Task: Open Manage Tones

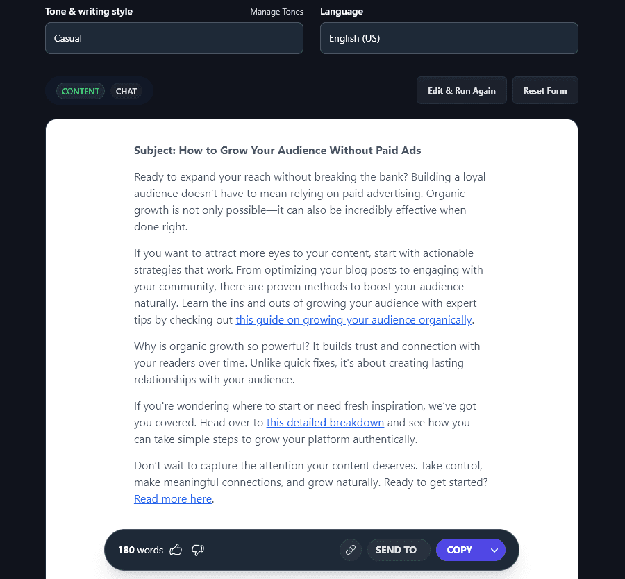Action: pyautogui.click(x=276, y=12)
